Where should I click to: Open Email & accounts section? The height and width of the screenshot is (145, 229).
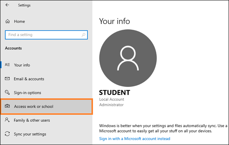tap(29, 79)
